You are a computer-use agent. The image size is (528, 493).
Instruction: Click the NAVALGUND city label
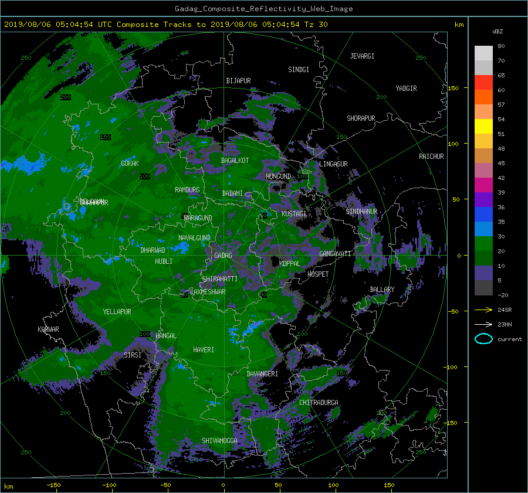194,238
